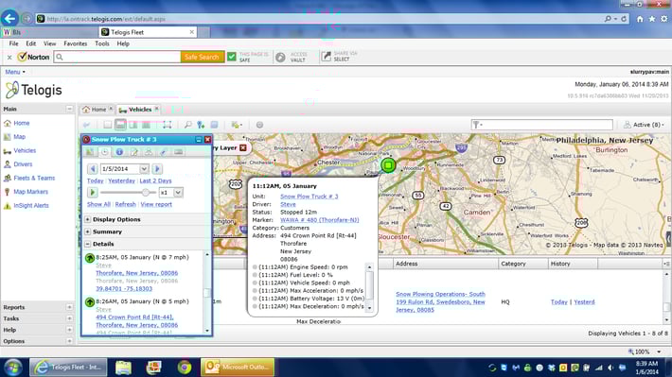Click the WAWA # 480 marker link

pos(319,220)
